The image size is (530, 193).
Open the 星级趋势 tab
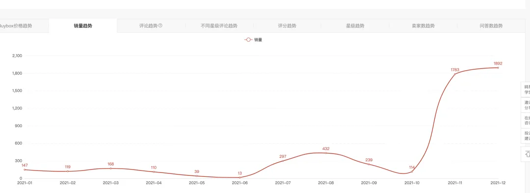[355, 26]
